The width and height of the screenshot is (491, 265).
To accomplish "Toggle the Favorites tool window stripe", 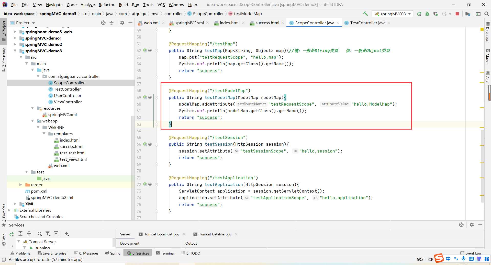I will tap(4, 215).
